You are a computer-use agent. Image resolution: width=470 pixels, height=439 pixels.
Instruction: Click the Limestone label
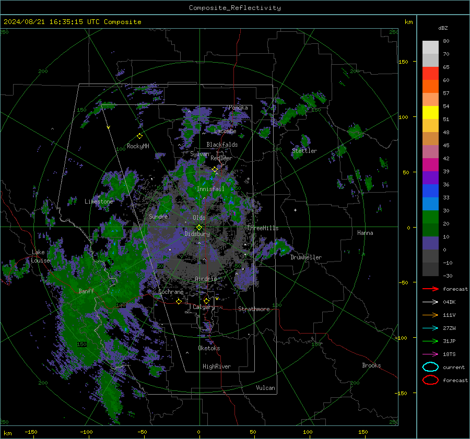[x=99, y=201]
